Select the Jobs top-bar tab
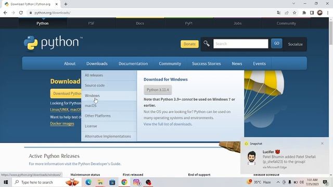This screenshot has width=333, height=187. click(x=237, y=23)
